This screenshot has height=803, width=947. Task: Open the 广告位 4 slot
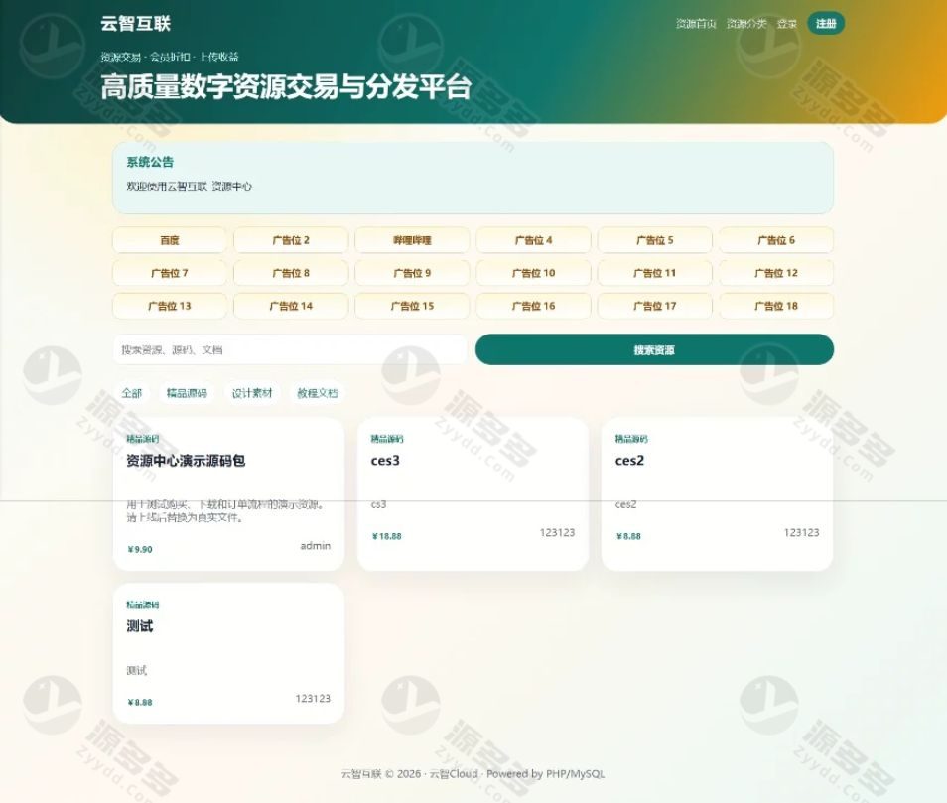pos(533,240)
